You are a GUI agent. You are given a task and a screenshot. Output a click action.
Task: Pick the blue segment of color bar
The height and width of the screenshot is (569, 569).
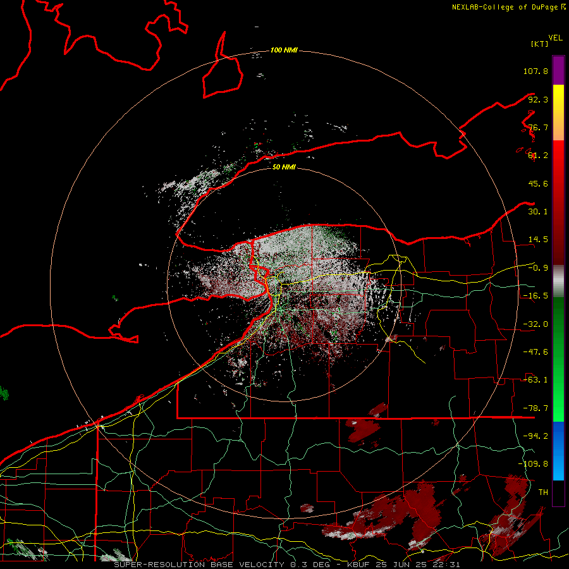[x=558, y=451]
